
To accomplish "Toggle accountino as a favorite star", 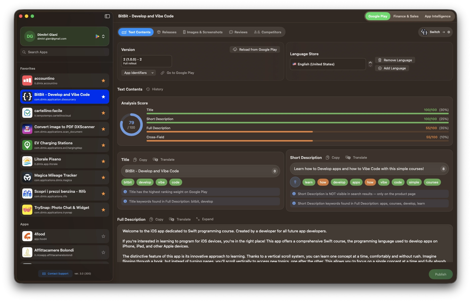I will point(103,80).
